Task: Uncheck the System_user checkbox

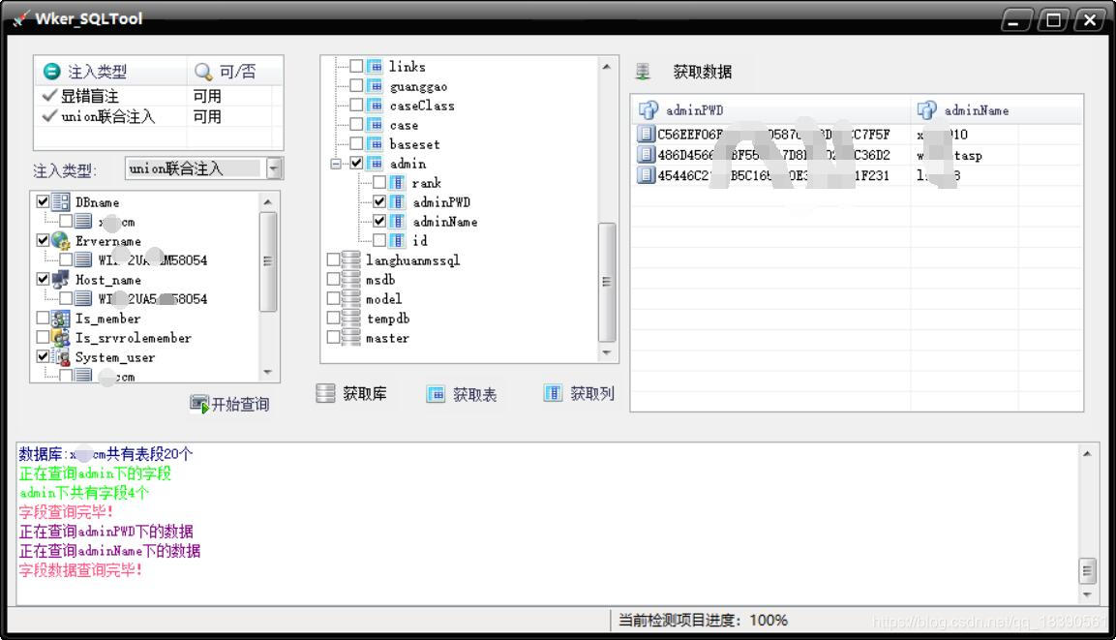Action: (43, 356)
